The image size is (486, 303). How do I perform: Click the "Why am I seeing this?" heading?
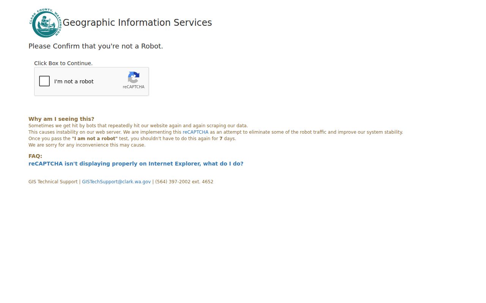62,119
